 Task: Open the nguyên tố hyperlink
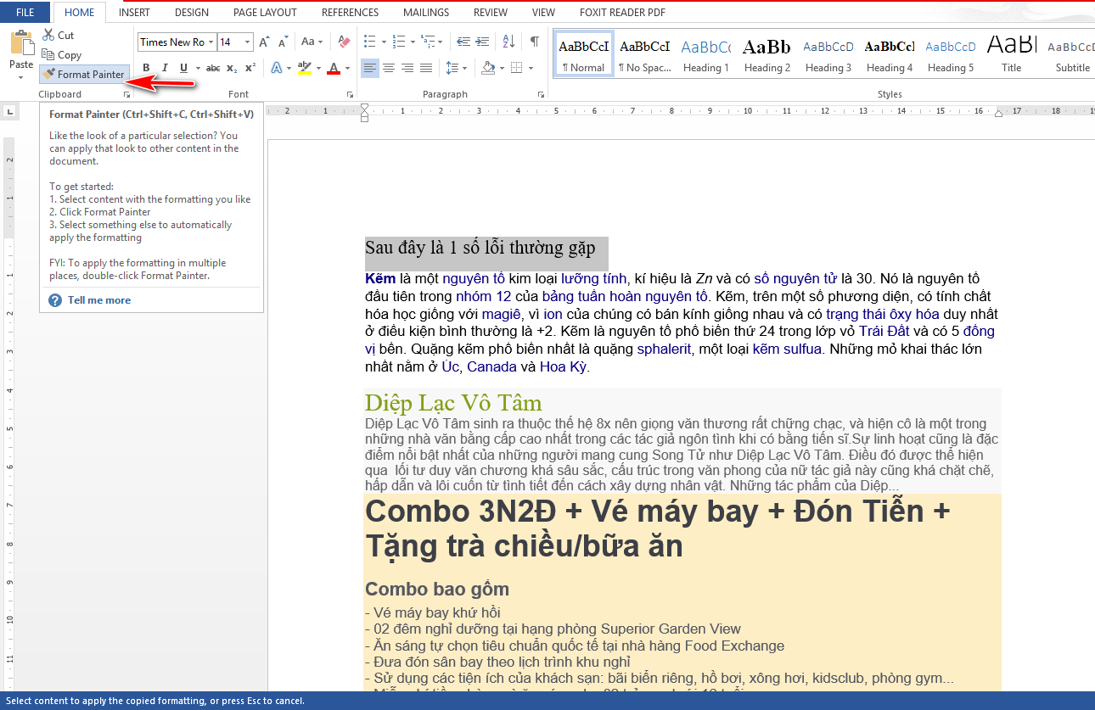474,278
